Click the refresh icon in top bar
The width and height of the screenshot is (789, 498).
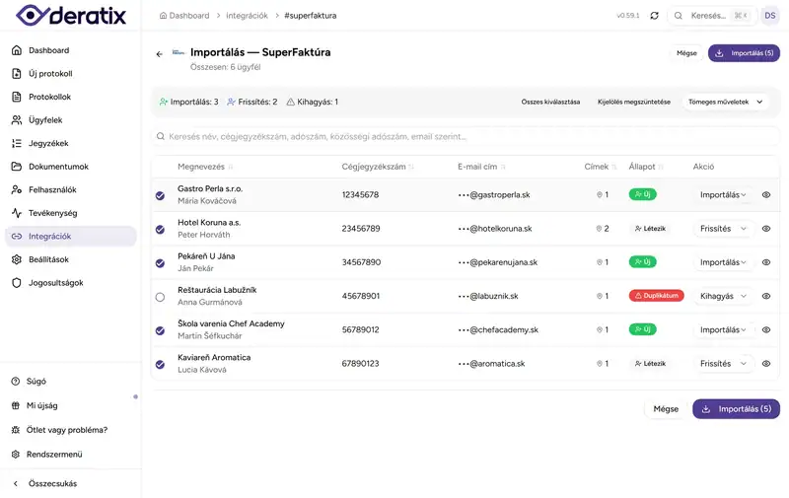point(654,16)
